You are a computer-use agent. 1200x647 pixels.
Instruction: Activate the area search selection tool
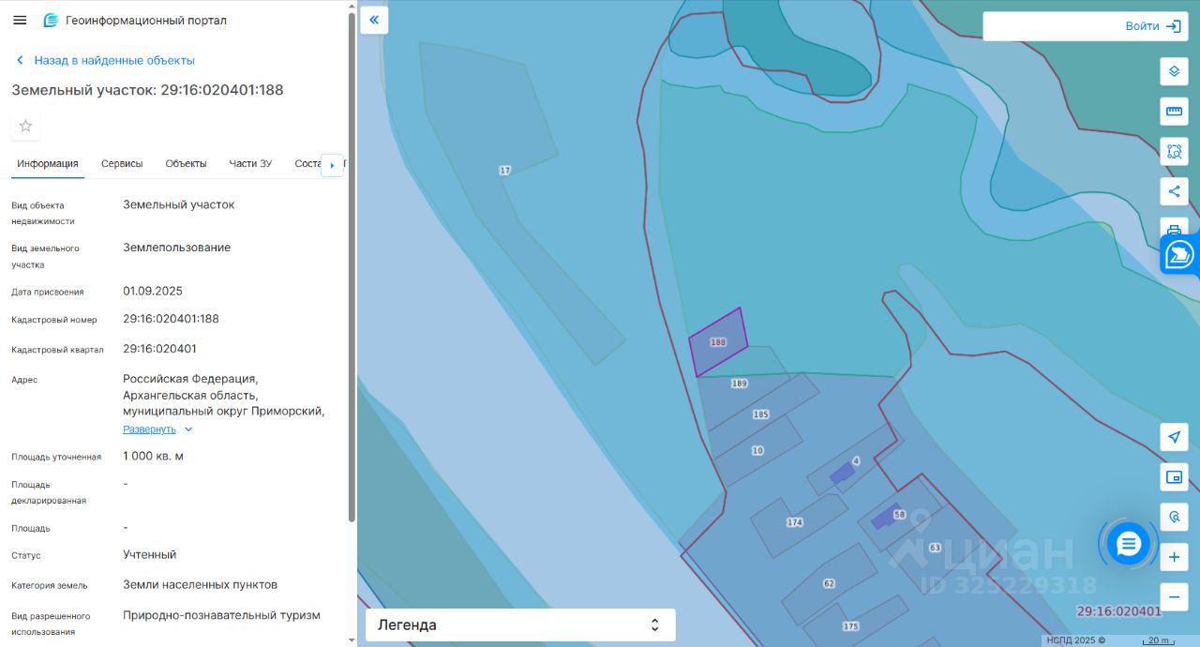click(1174, 151)
